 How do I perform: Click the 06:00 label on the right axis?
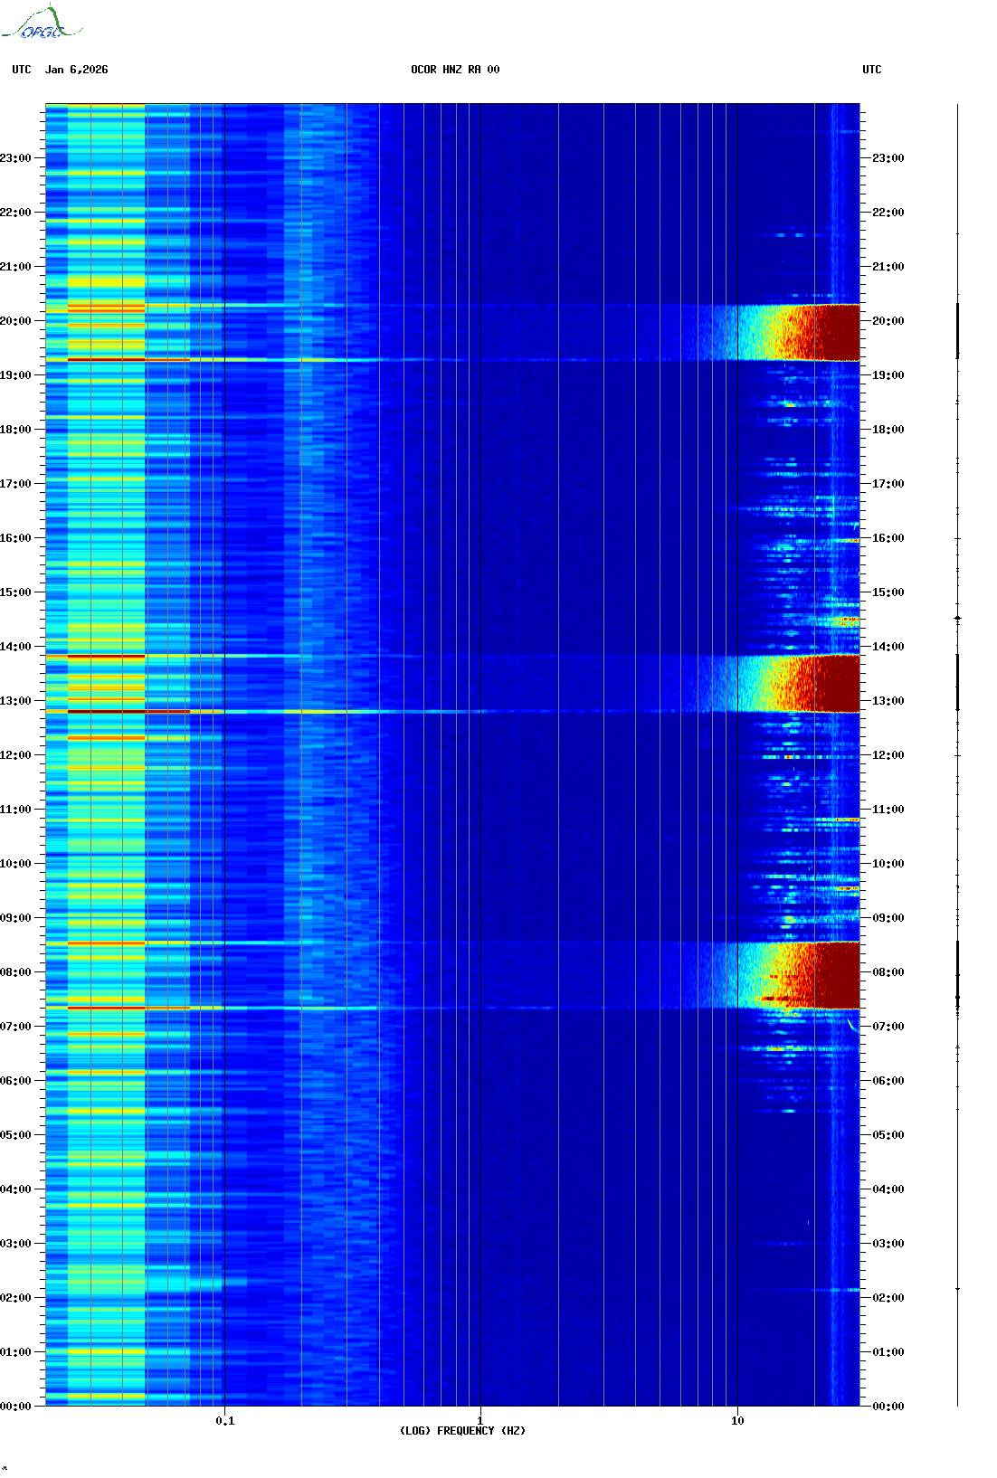tap(888, 1081)
